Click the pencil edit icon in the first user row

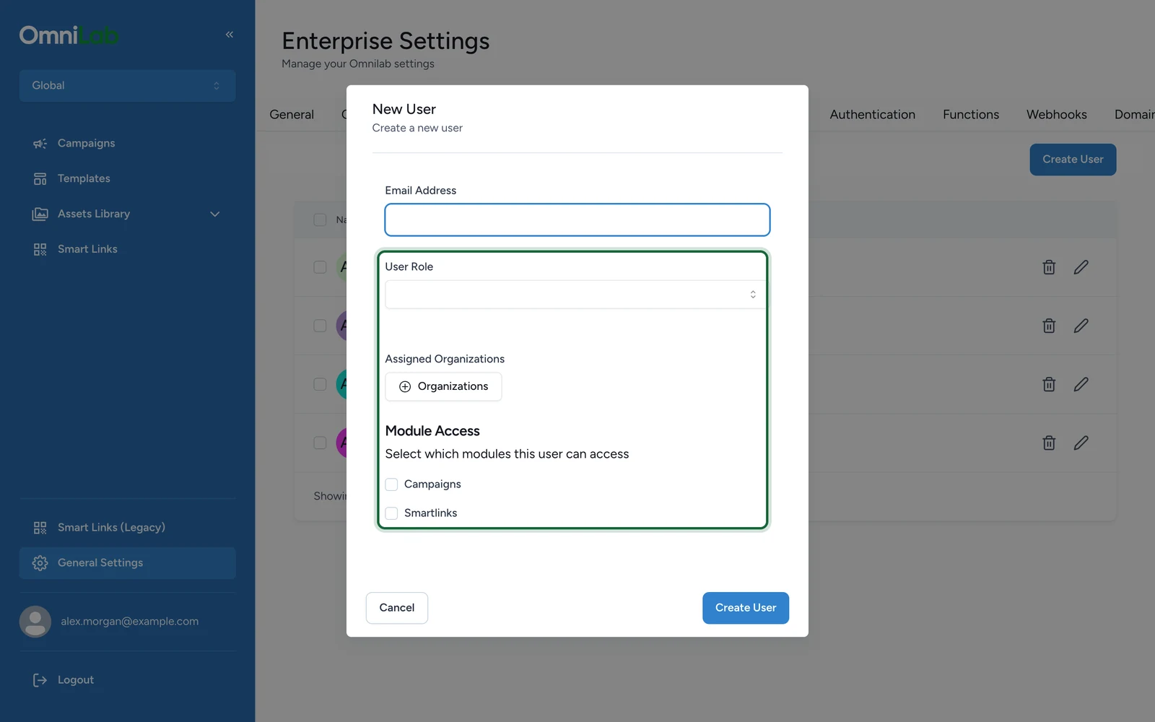1081,267
